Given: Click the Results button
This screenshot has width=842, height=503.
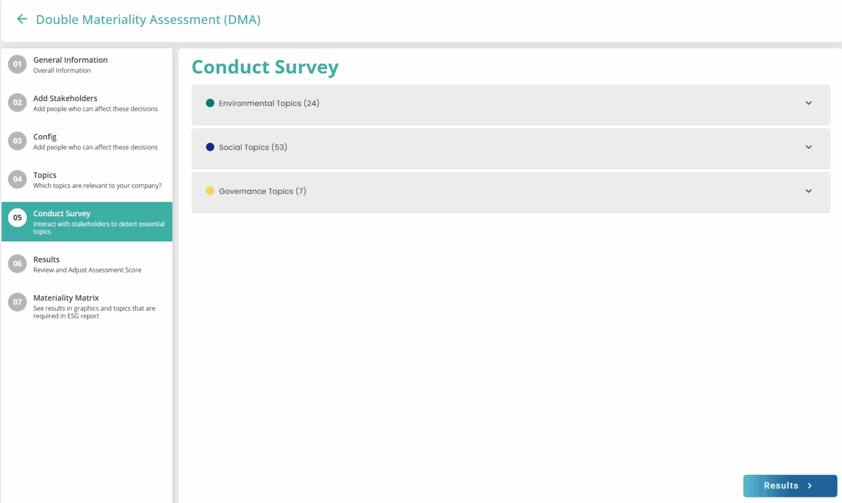Looking at the screenshot, I should 790,486.
